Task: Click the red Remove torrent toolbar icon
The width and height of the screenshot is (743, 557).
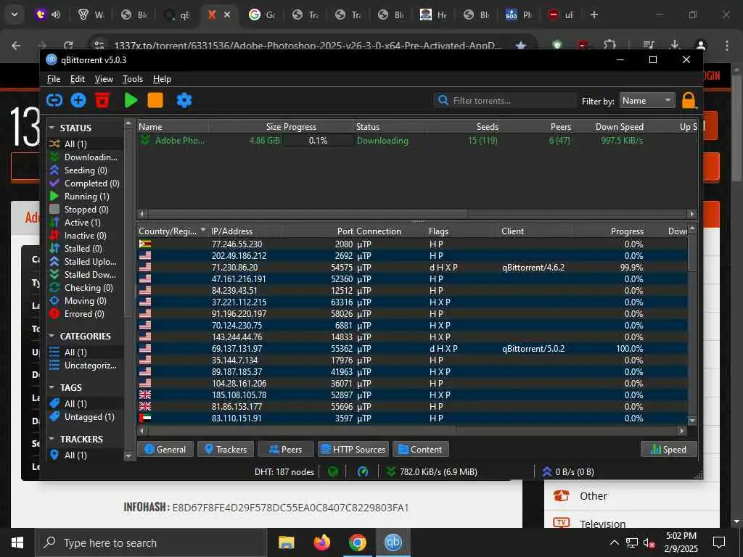Action: tap(102, 100)
